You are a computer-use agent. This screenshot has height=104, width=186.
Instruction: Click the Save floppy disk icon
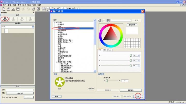[18, 9]
